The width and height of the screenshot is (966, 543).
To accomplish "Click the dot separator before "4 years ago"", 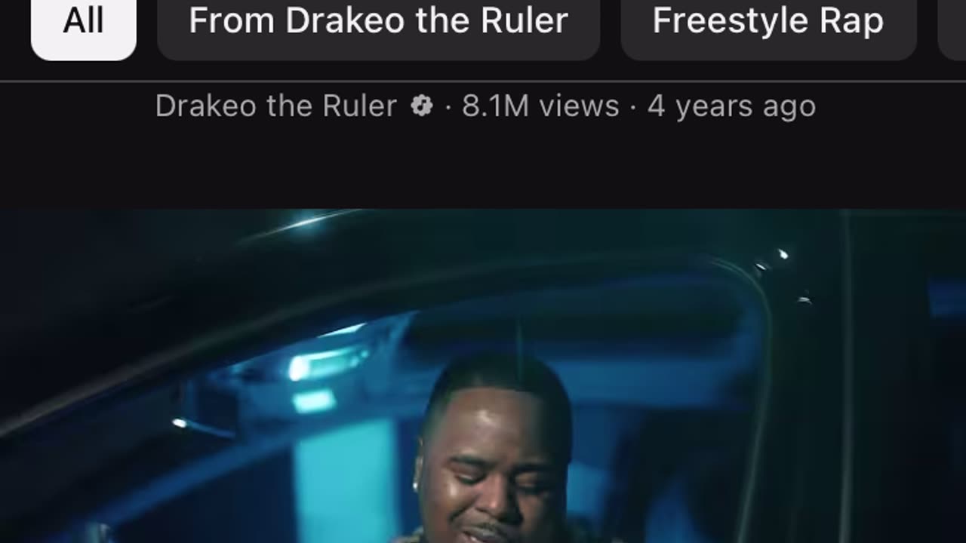I will [634, 107].
